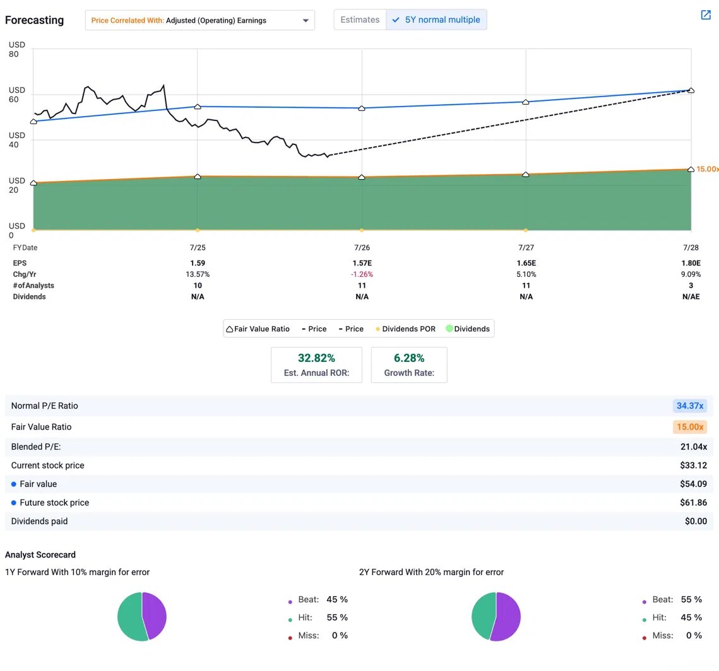Click the checkmark icon in 5Y normal multiple
This screenshot has width=719, height=671.
(x=396, y=20)
